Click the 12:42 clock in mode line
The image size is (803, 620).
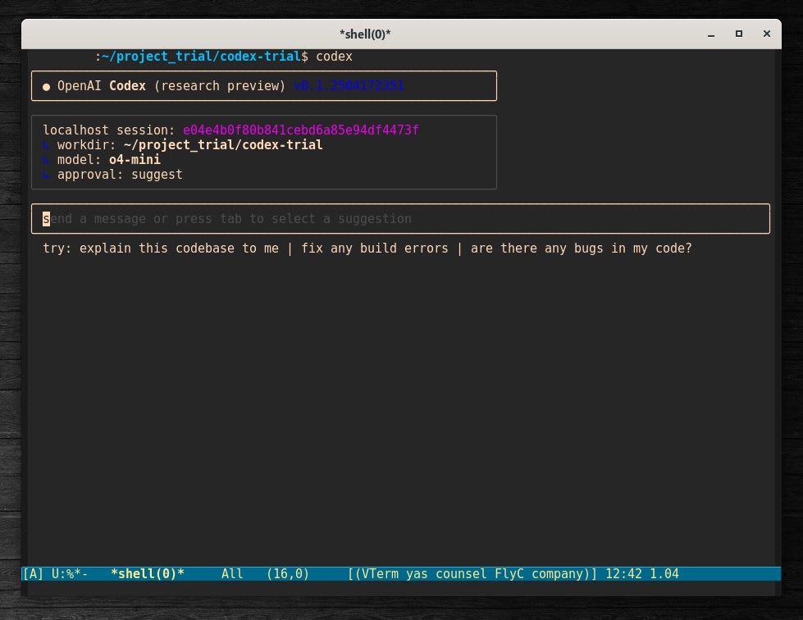623,574
